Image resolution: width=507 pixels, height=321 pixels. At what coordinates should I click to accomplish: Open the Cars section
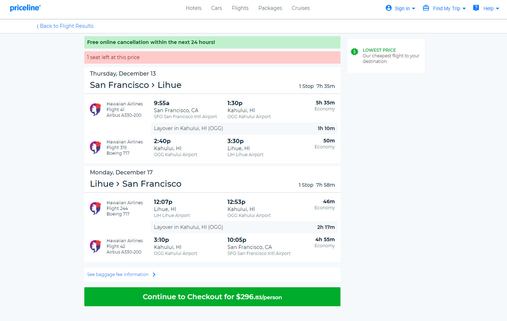(216, 8)
